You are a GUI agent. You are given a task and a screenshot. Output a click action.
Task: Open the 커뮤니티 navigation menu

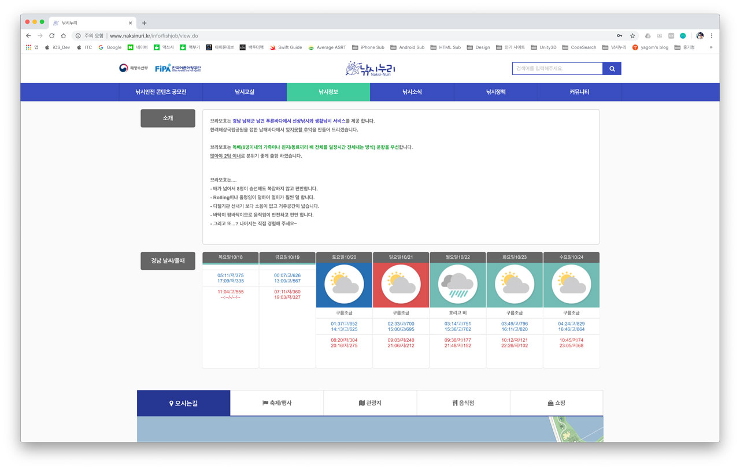[x=579, y=92]
